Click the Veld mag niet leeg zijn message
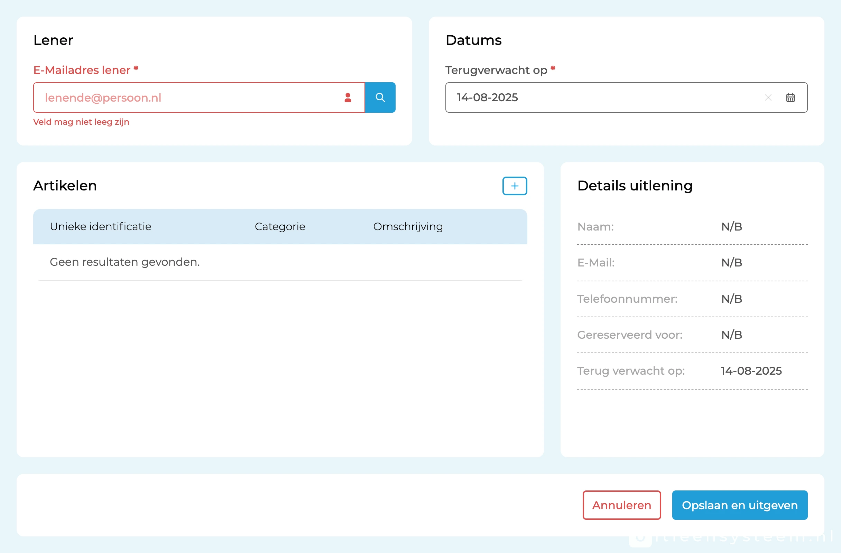Image resolution: width=841 pixels, height=553 pixels. coord(81,122)
